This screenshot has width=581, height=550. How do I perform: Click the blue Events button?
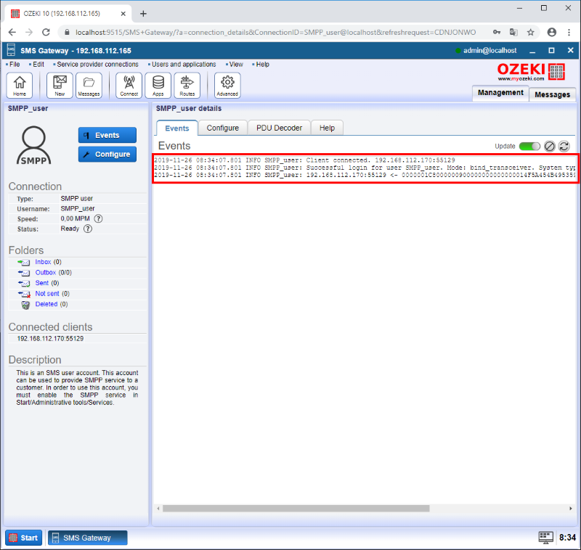pyautogui.click(x=107, y=136)
